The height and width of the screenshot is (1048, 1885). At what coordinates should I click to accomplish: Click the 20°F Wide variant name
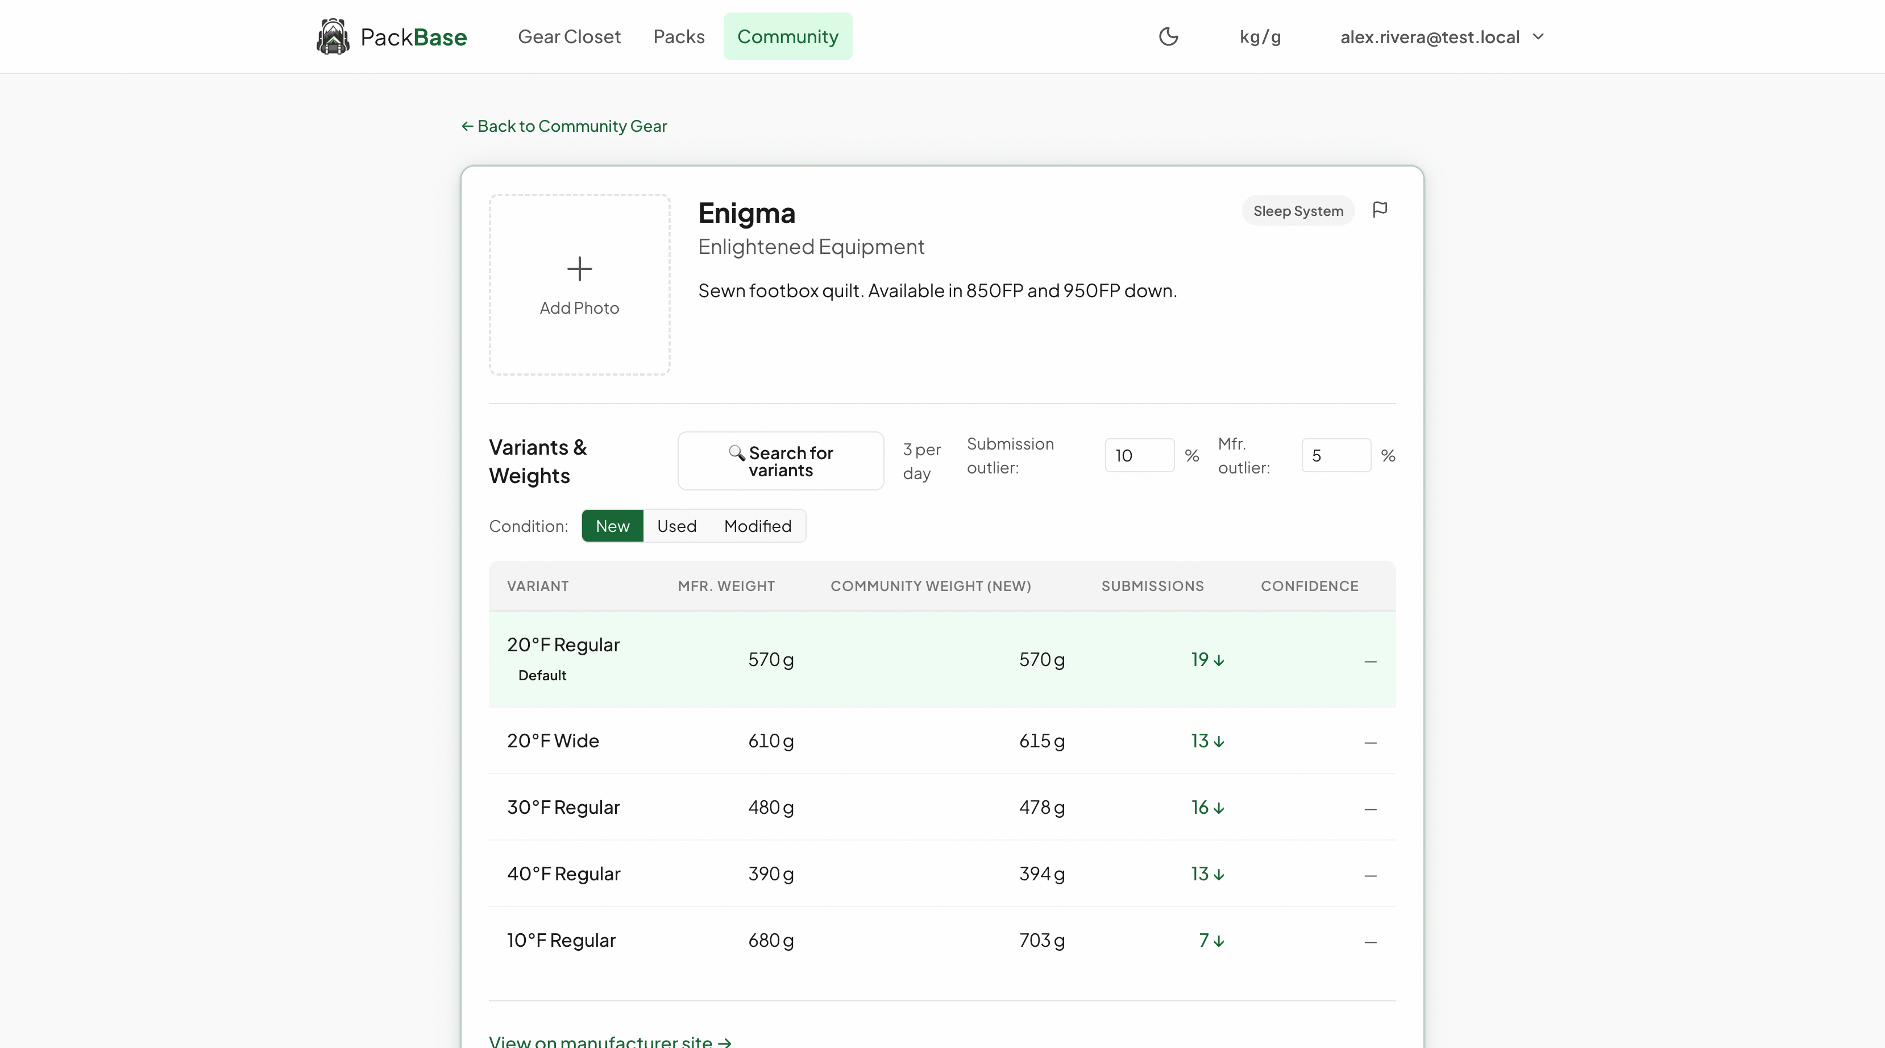[553, 741]
